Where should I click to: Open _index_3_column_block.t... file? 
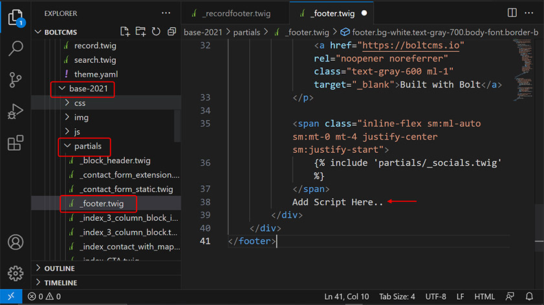128,232
